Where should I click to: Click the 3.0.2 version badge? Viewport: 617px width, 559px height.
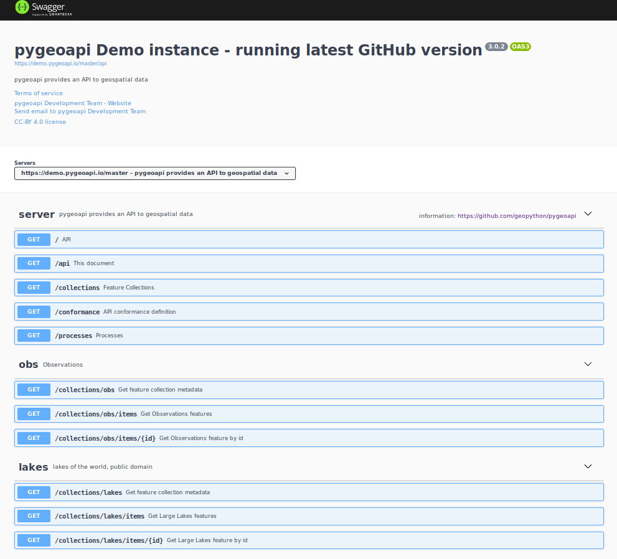coord(496,47)
